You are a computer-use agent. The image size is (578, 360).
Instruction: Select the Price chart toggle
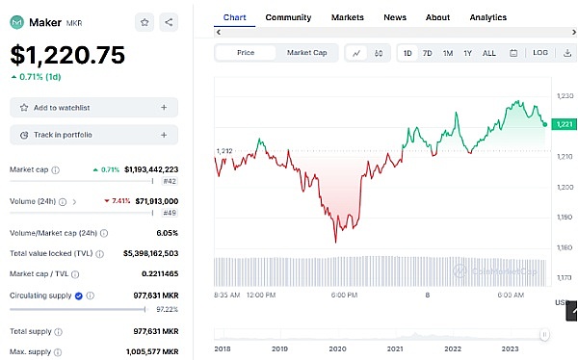pos(246,53)
